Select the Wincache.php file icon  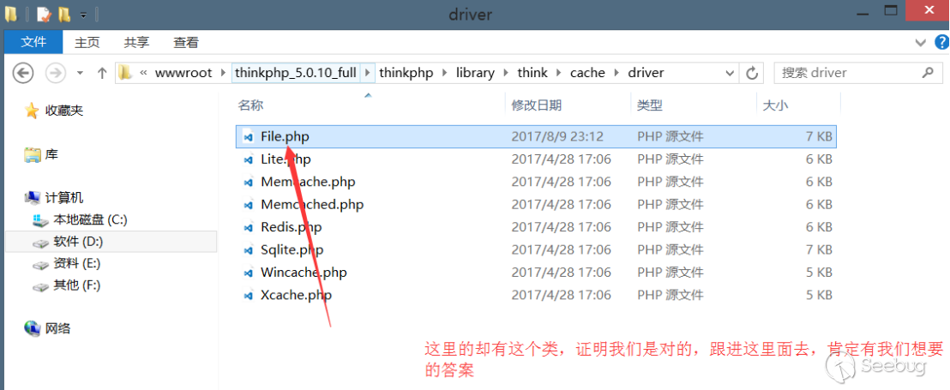(248, 273)
